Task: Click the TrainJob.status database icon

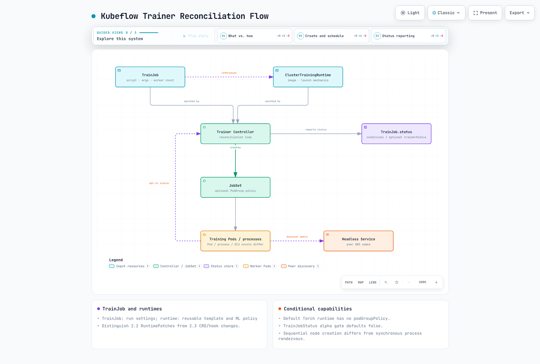Action: tap(366, 127)
